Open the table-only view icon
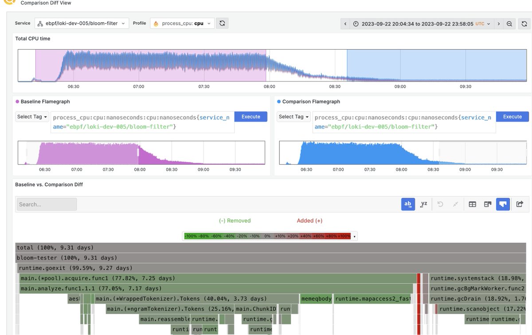 [472, 204]
